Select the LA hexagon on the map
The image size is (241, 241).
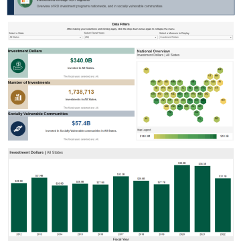click(x=180, y=107)
